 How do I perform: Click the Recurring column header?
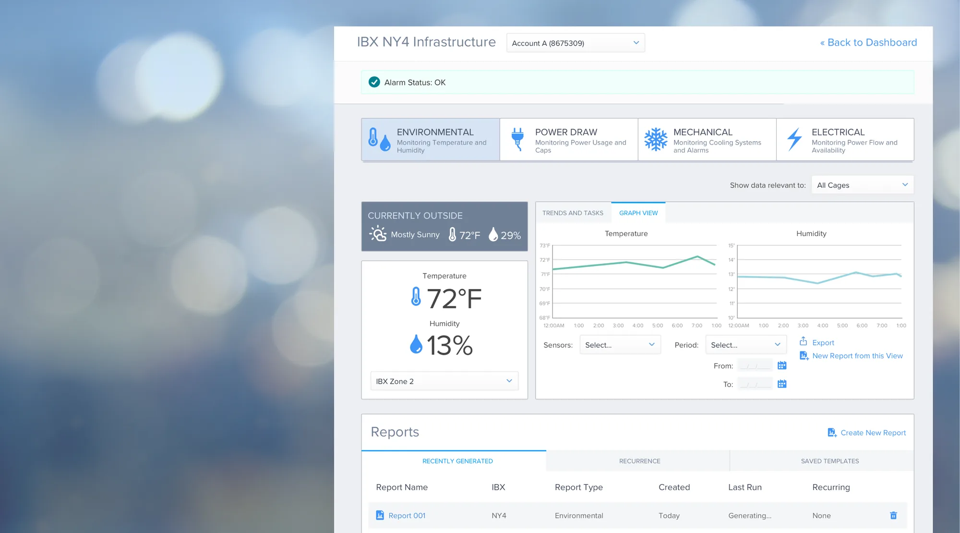pyautogui.click(x=831, y=487)
